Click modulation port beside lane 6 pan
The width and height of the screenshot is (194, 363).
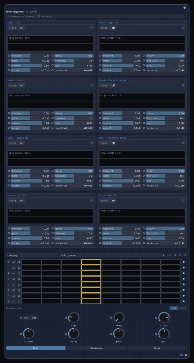click(144, 123)
